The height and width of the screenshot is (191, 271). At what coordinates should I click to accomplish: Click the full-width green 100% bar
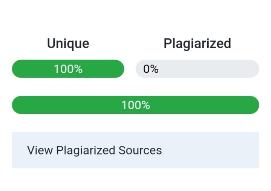pos(136,105)
